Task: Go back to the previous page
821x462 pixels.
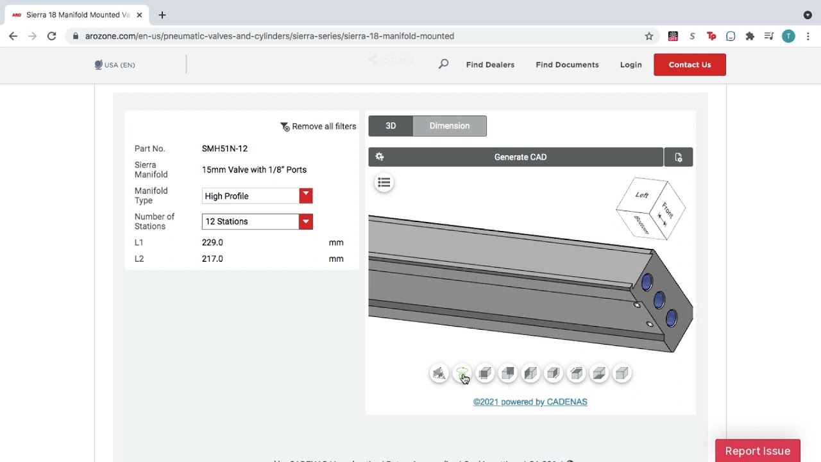Action: [x=13, y=36]
